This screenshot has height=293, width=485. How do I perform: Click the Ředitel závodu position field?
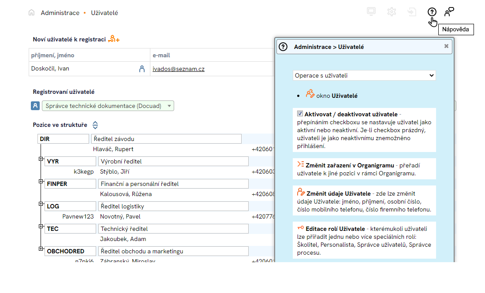[x=166, y=139]
